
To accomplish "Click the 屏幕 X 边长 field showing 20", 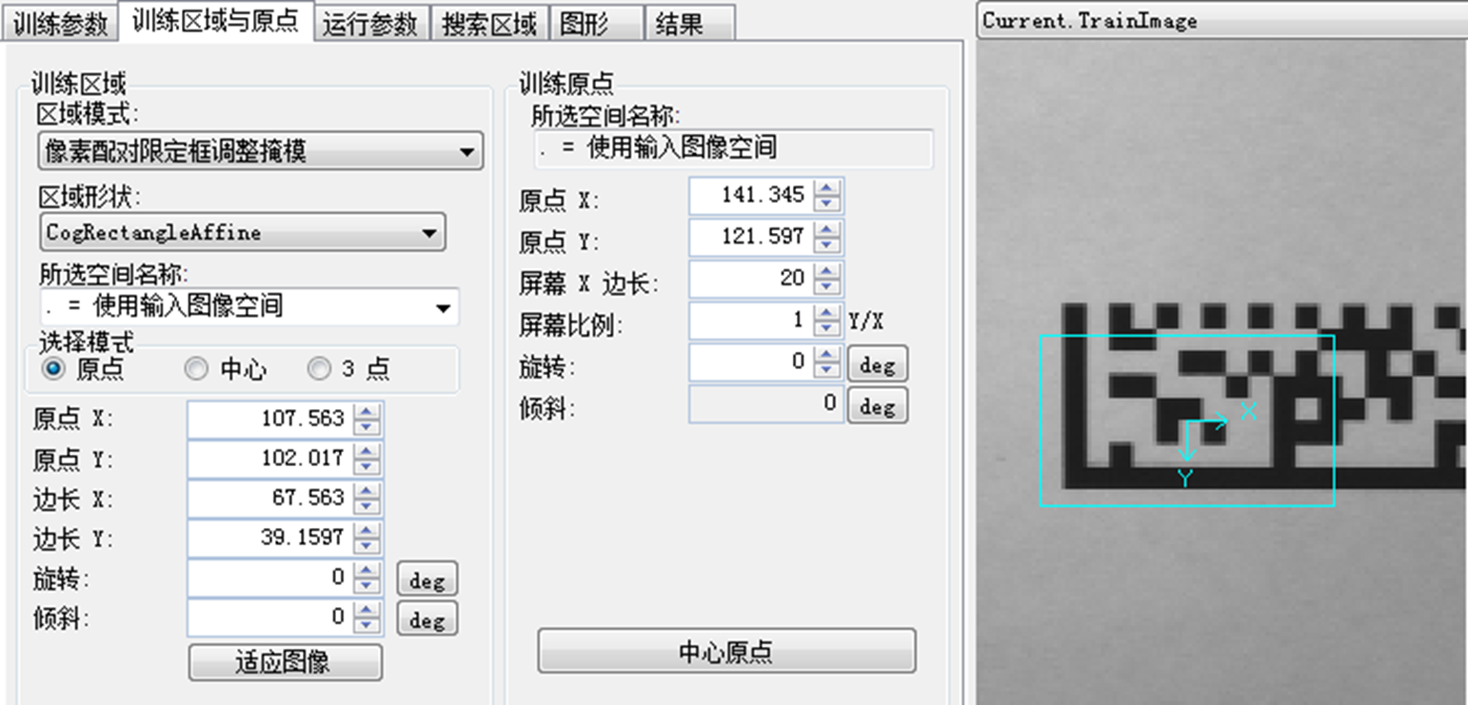I will (x=751, y=279).
